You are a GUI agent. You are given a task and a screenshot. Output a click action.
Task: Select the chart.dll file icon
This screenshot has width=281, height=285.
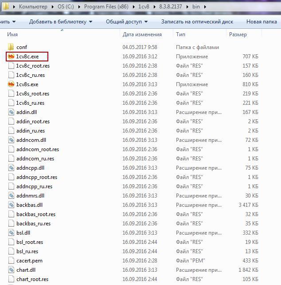tap(12, 270)
